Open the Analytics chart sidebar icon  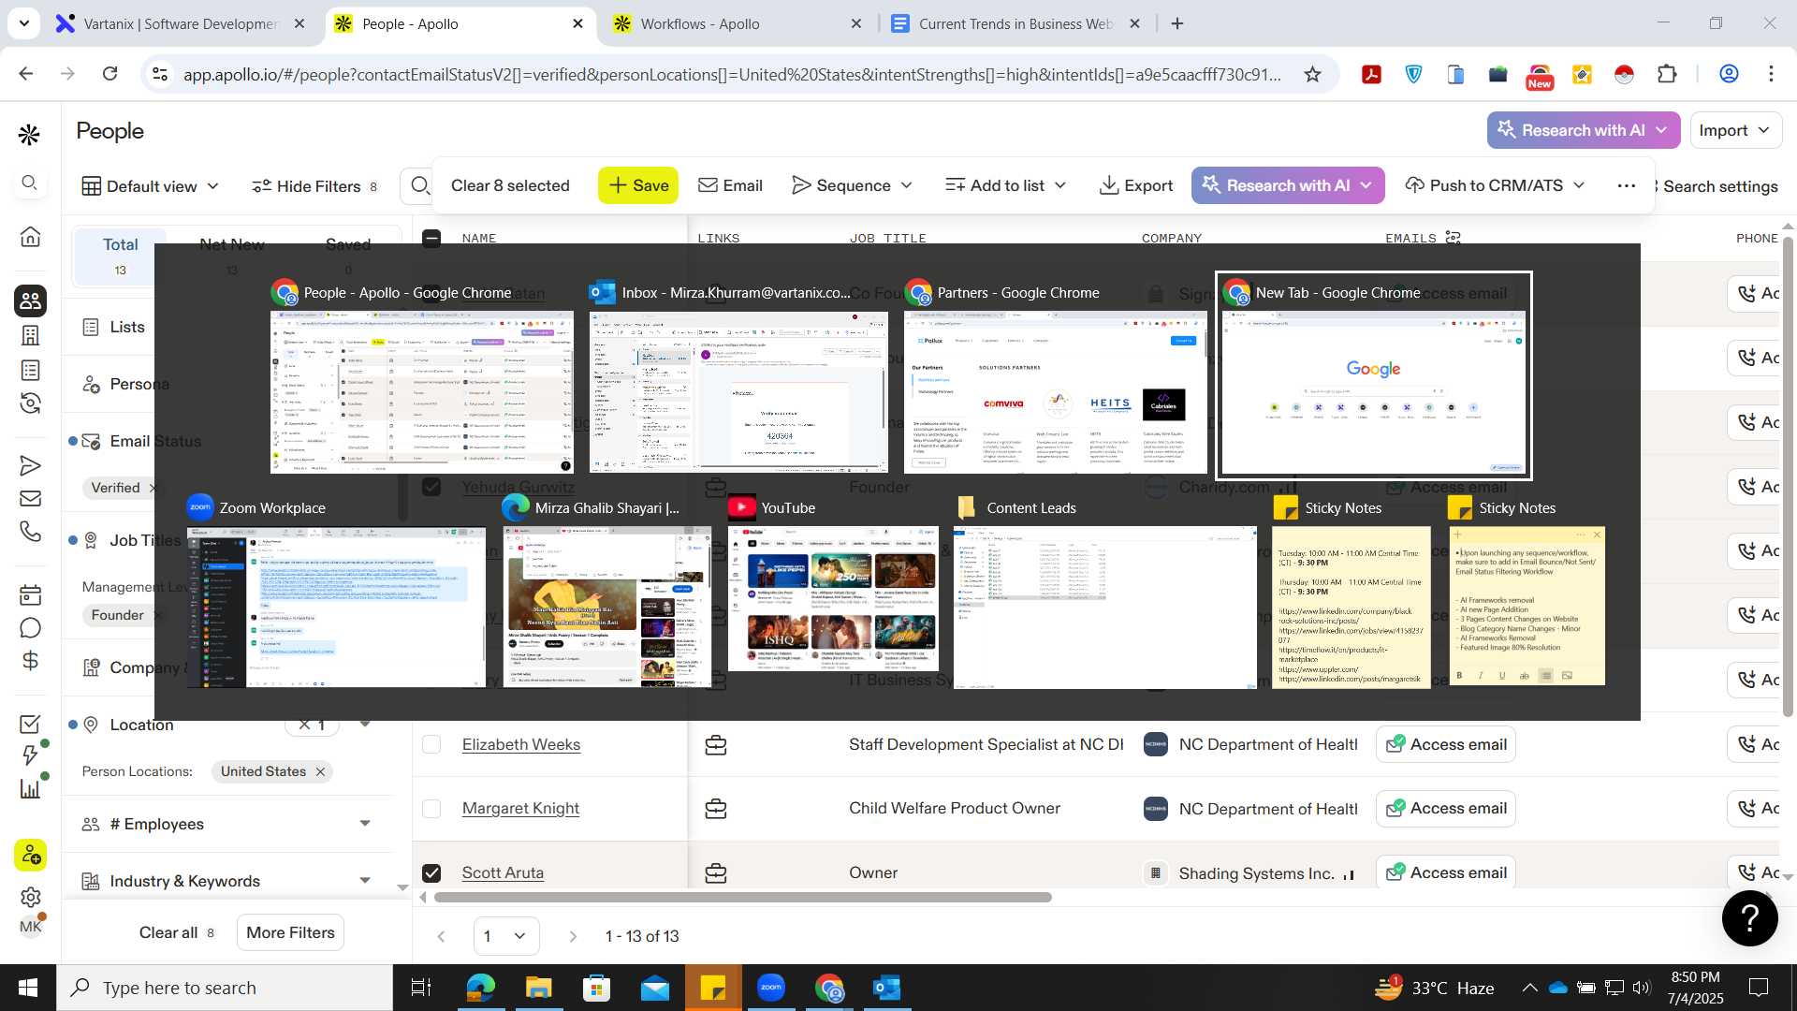(30, 788)
